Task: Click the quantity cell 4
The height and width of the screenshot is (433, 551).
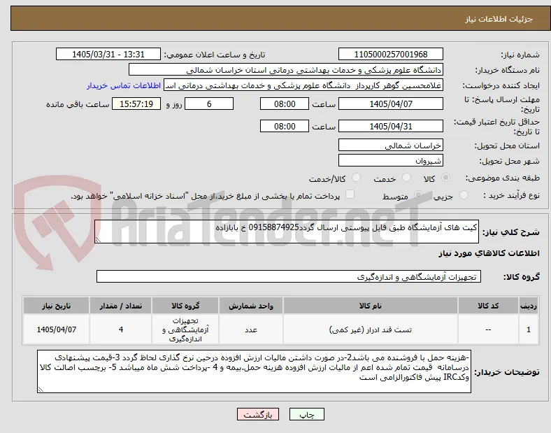Action: coord(121,329)
